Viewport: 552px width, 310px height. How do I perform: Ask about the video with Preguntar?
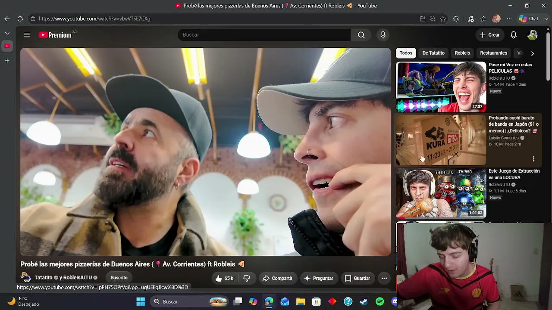(318, 278)
